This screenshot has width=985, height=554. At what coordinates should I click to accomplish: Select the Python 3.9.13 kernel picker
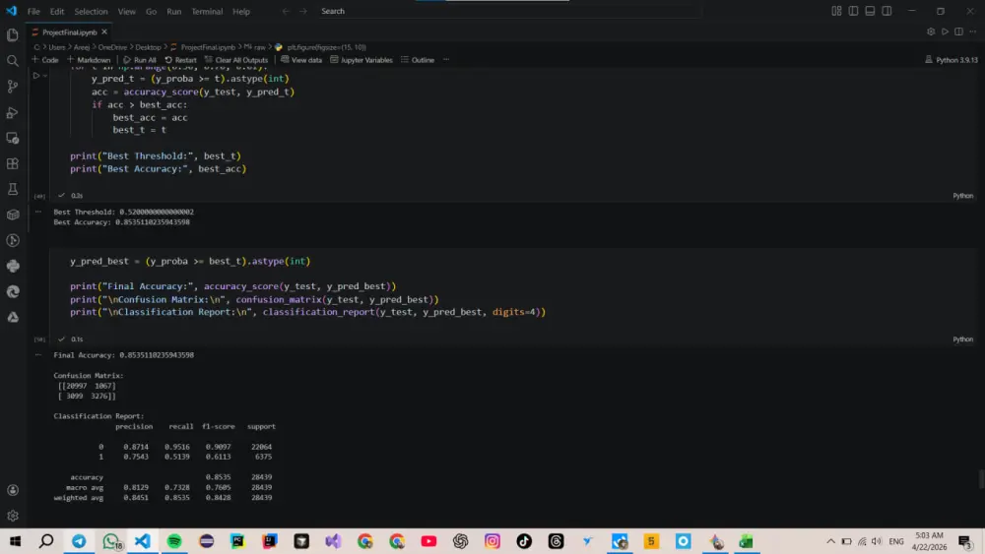952,60
